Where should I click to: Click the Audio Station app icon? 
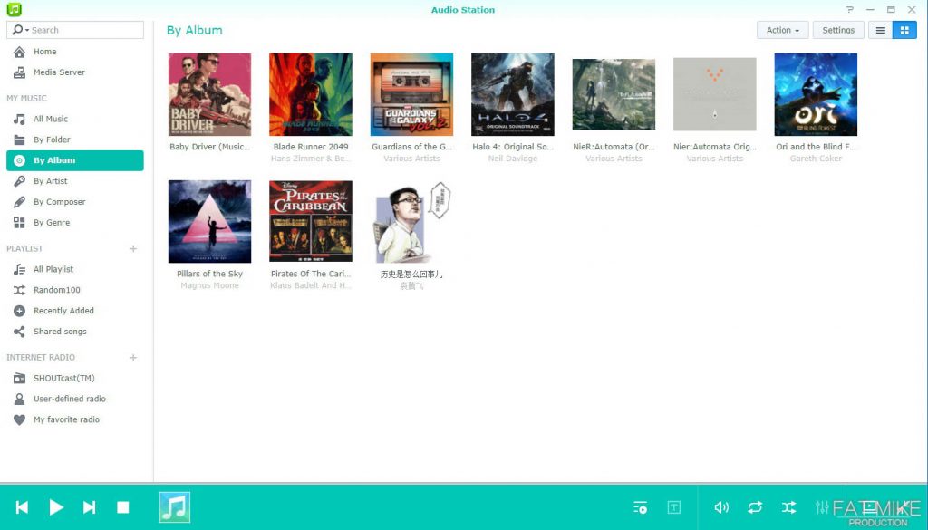[14, 9]
